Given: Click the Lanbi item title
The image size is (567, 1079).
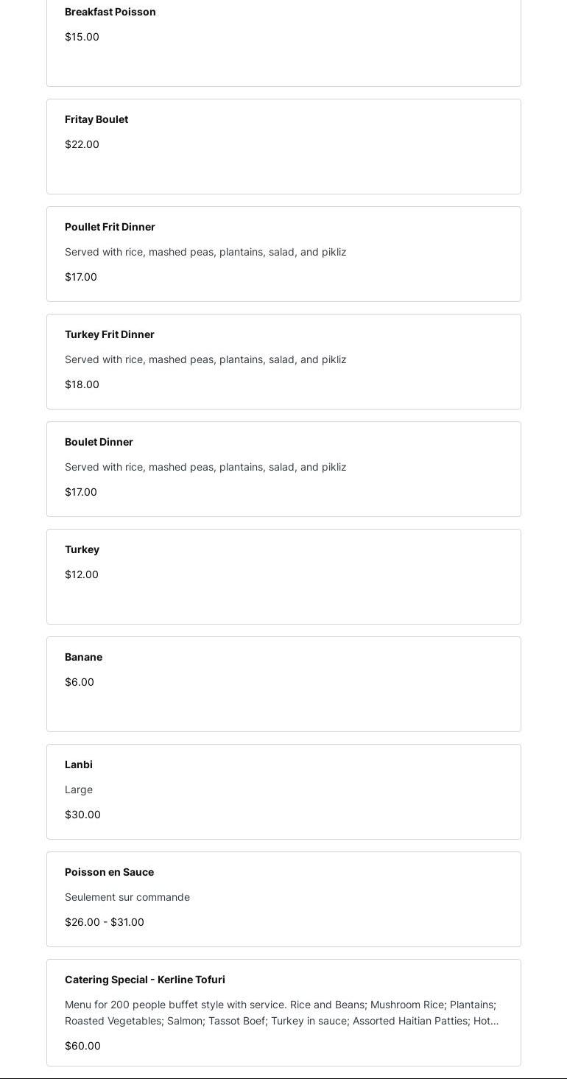Looking at the screenshot, I should pos(79,765).
